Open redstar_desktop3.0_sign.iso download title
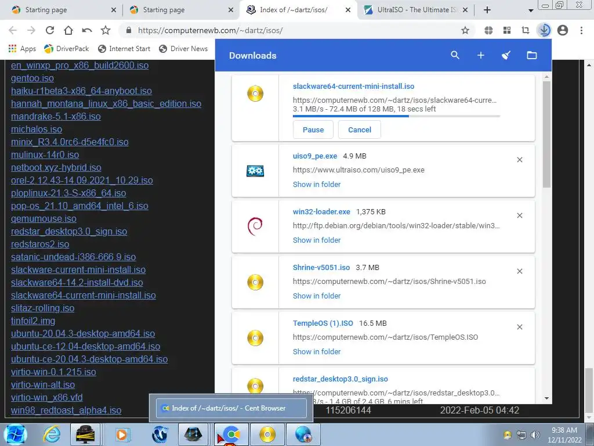594x446 pixels. [x=340, y=379]
